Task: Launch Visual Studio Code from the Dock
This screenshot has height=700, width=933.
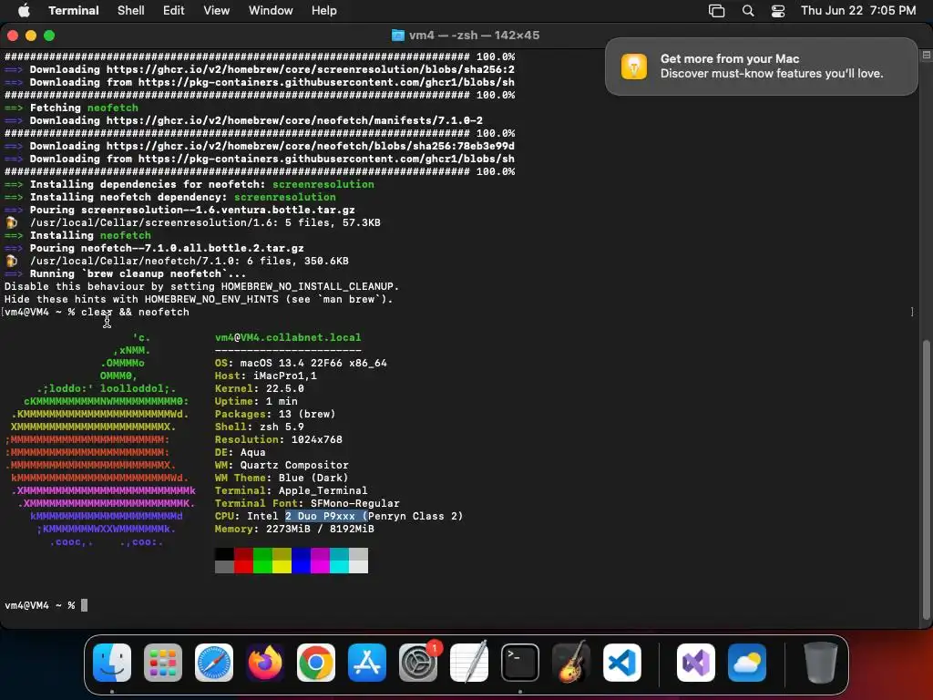Action: [x=622, y=663]
